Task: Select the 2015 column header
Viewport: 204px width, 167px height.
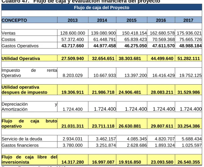Action: [x=132, y=20]
